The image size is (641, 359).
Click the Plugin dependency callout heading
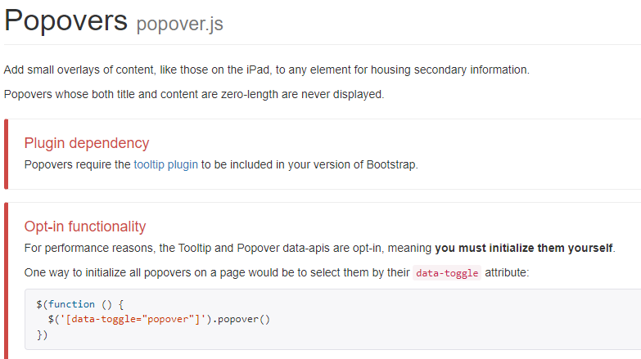tap(87, 143)
